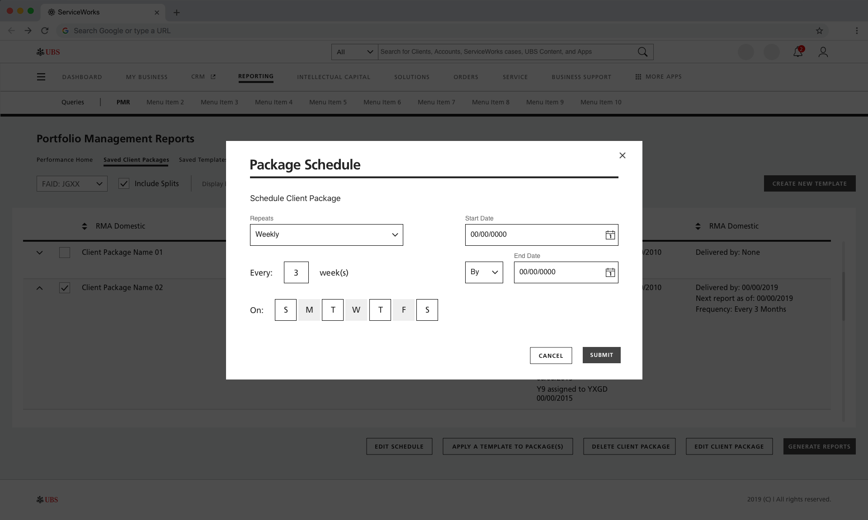Screen dimensions: 868x520
Task: Open the End Date calendar picker icon
Action: pos(610,272)
